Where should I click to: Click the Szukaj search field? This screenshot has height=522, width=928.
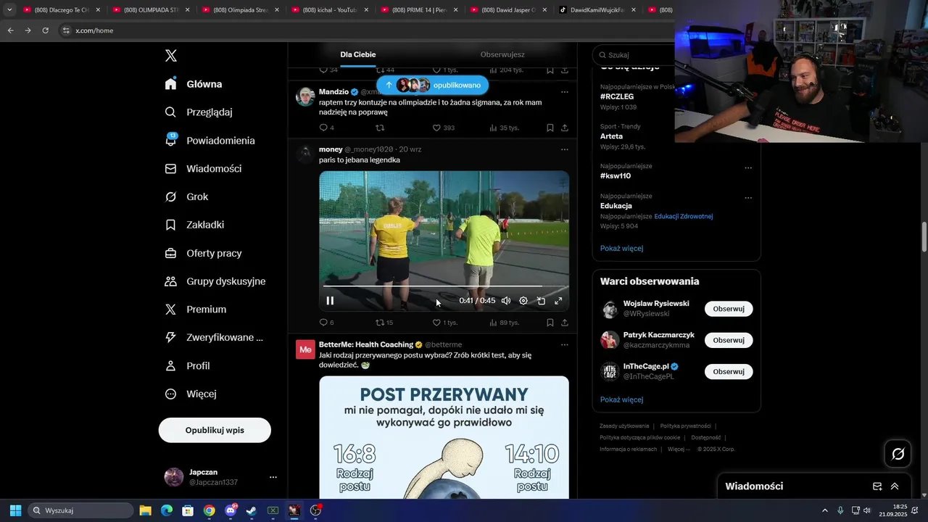[634, 55]
